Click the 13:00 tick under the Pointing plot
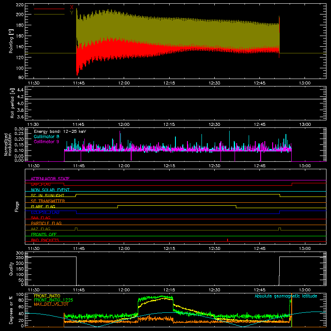The width and height of the screenshot is (331, 331). [x=305, y=83]
